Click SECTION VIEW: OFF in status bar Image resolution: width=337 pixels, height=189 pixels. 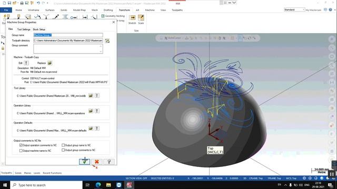coord(136,178)
